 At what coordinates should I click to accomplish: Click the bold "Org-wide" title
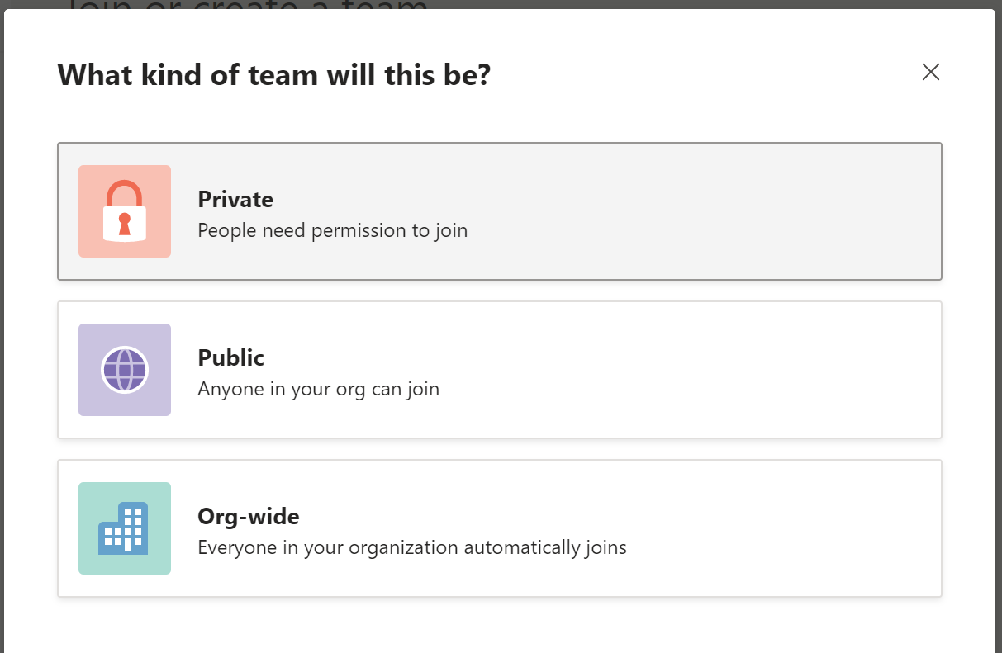tap(249, 517)
